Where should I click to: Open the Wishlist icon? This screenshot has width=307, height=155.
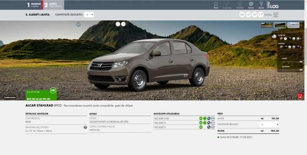(x=240, y=5)
